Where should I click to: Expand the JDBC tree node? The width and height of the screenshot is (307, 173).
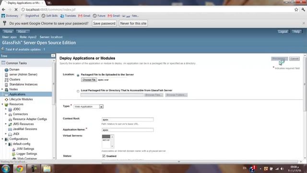click(x=6, y=109)
